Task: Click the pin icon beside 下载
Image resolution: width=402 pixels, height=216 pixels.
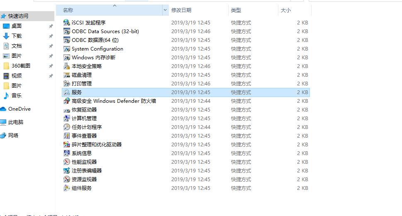Action: (51, 36)
